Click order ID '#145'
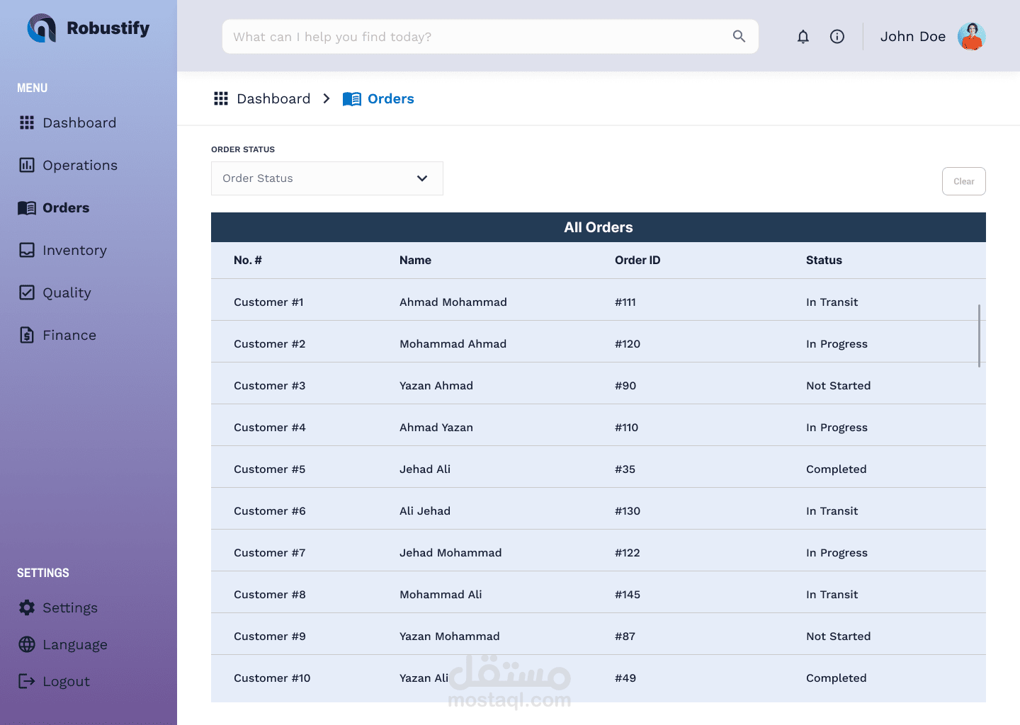This screenshot has width=1020, height=725. pos(628,594)
